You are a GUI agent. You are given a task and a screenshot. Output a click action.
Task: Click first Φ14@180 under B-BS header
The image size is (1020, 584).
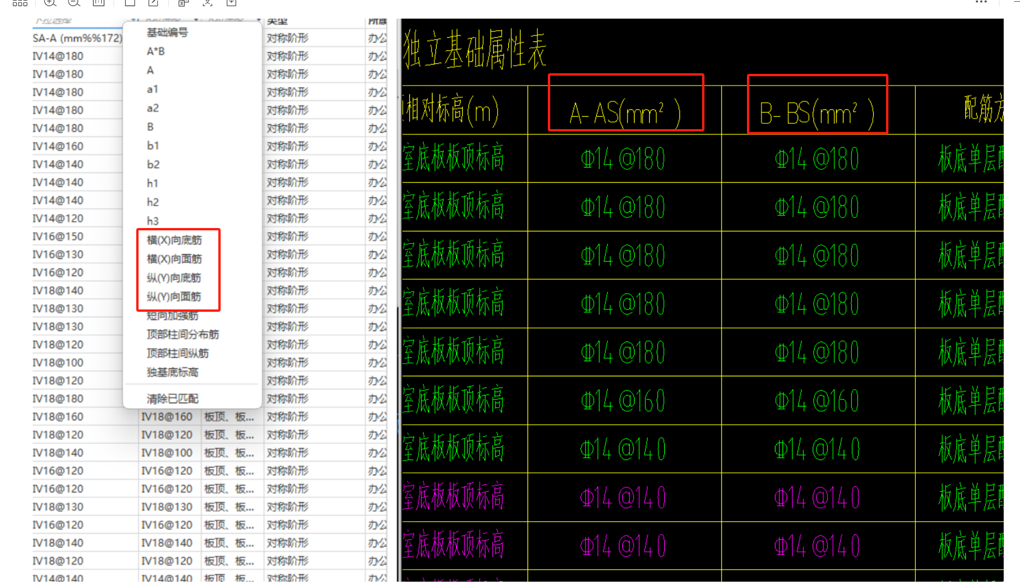(817, 158)
